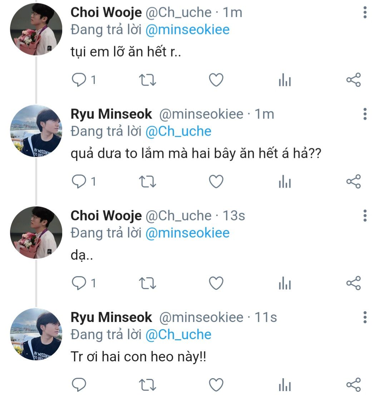Open Choi Wooje's avatar on 13s tweet

(x=36, y=233)
